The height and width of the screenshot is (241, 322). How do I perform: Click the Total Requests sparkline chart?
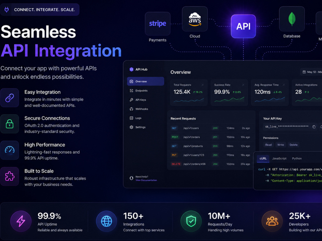click(188, 100)
